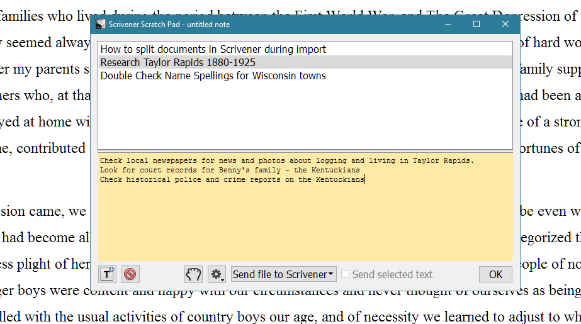Expand the Send file to Scrivener dropdown
Viewport: 581px width, 324px height.
coord(283,274)
